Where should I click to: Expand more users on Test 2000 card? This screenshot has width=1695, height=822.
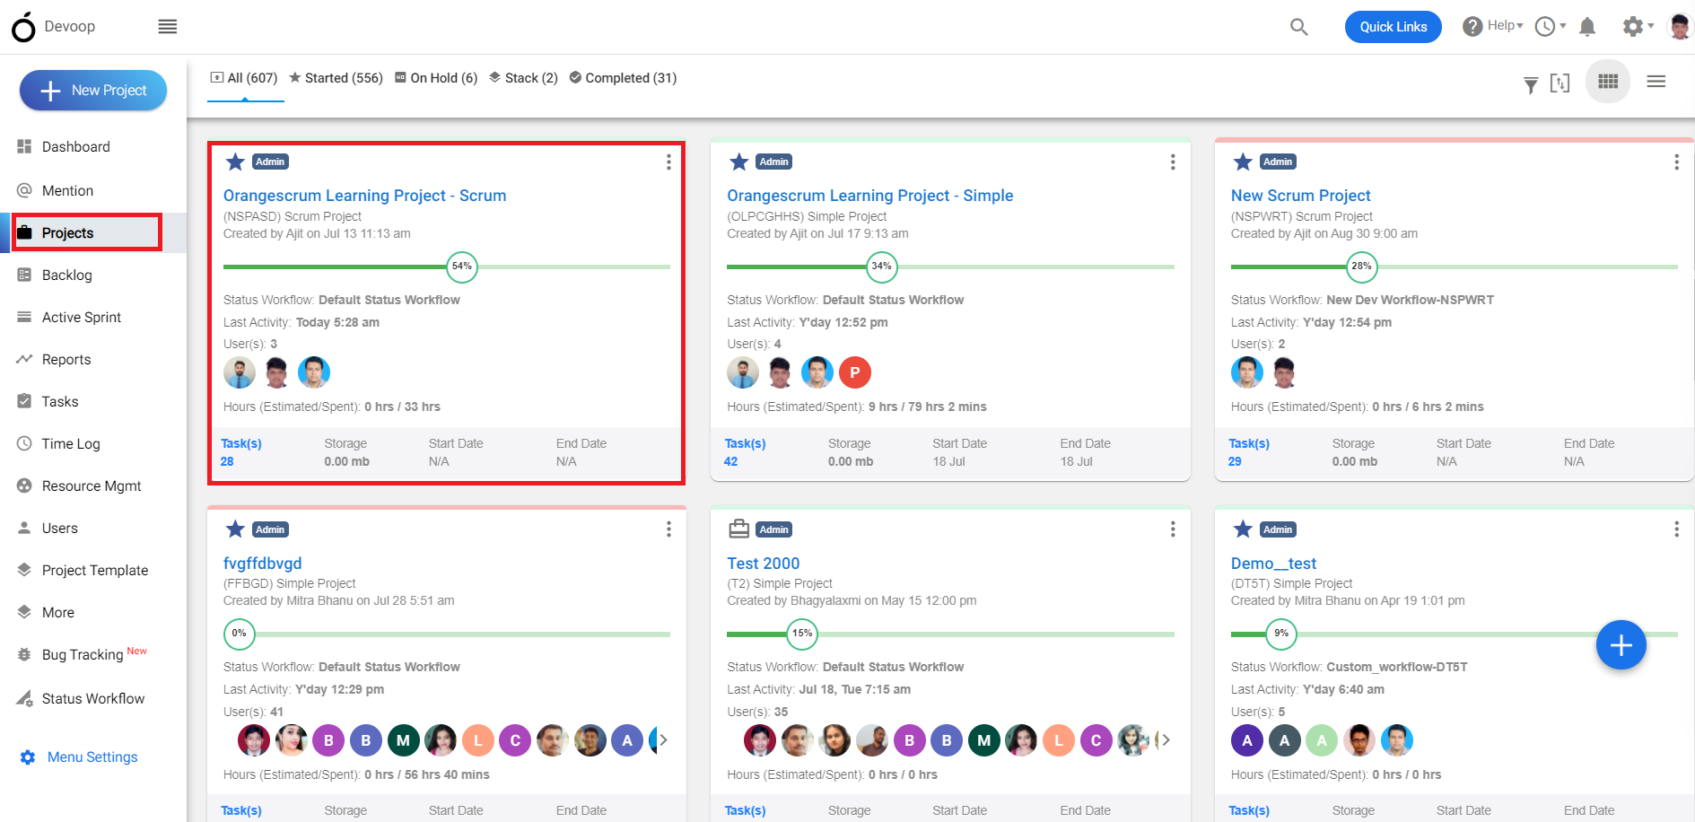coord(1166,740)
